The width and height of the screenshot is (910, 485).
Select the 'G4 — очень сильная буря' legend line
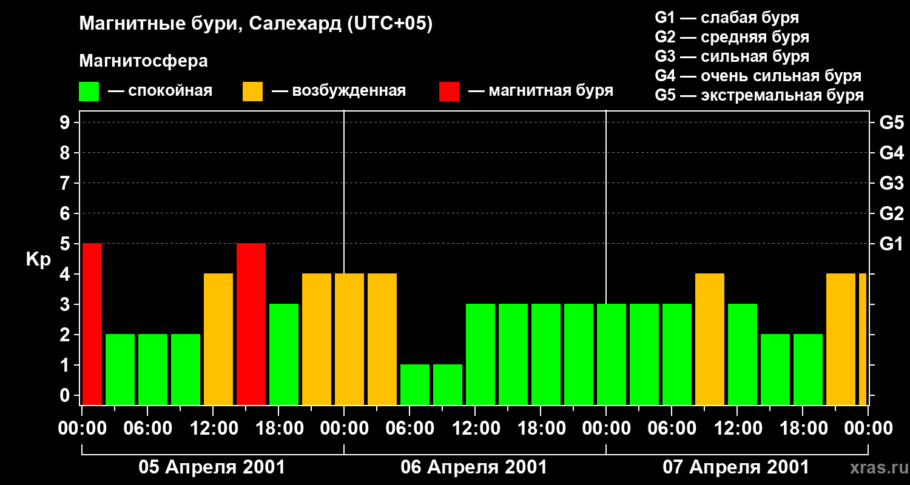[758, 76]
